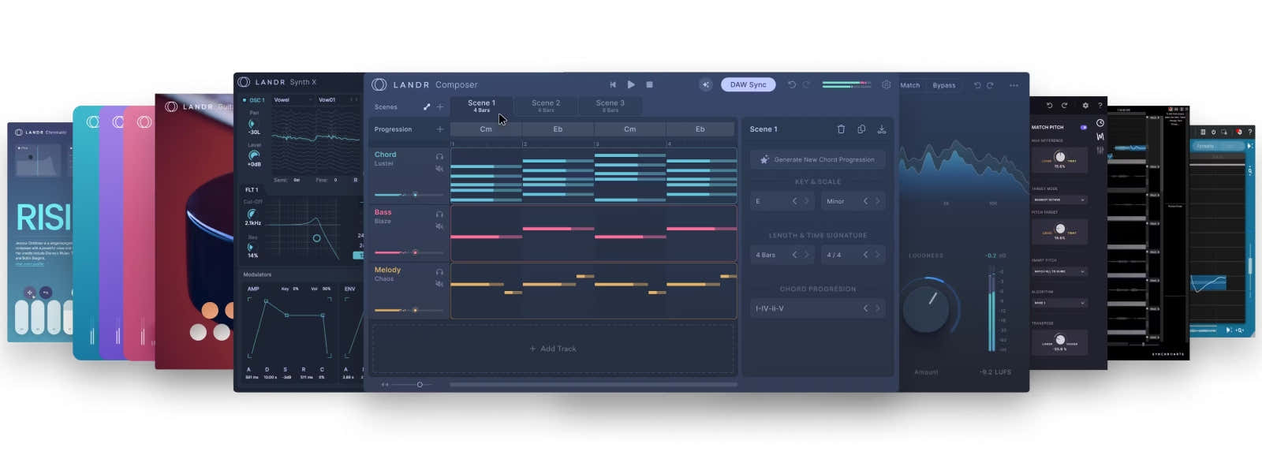Click the mastering Amount knob

(x=927, y=308)
